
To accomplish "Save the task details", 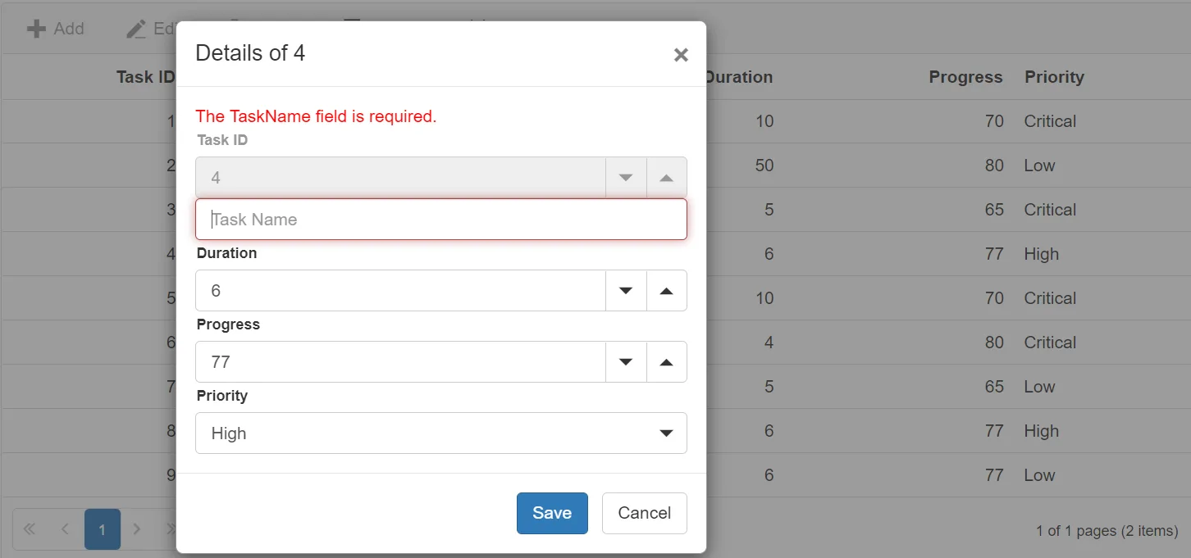I will 552,513.
